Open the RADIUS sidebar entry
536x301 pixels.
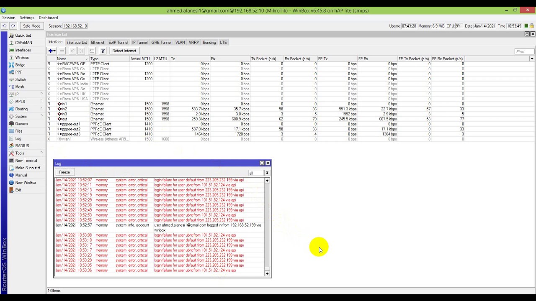[x=22, y=146]
